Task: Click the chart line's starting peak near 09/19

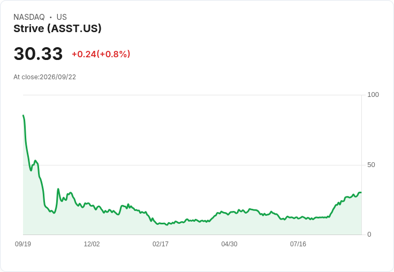Action: tap(24, 116)
